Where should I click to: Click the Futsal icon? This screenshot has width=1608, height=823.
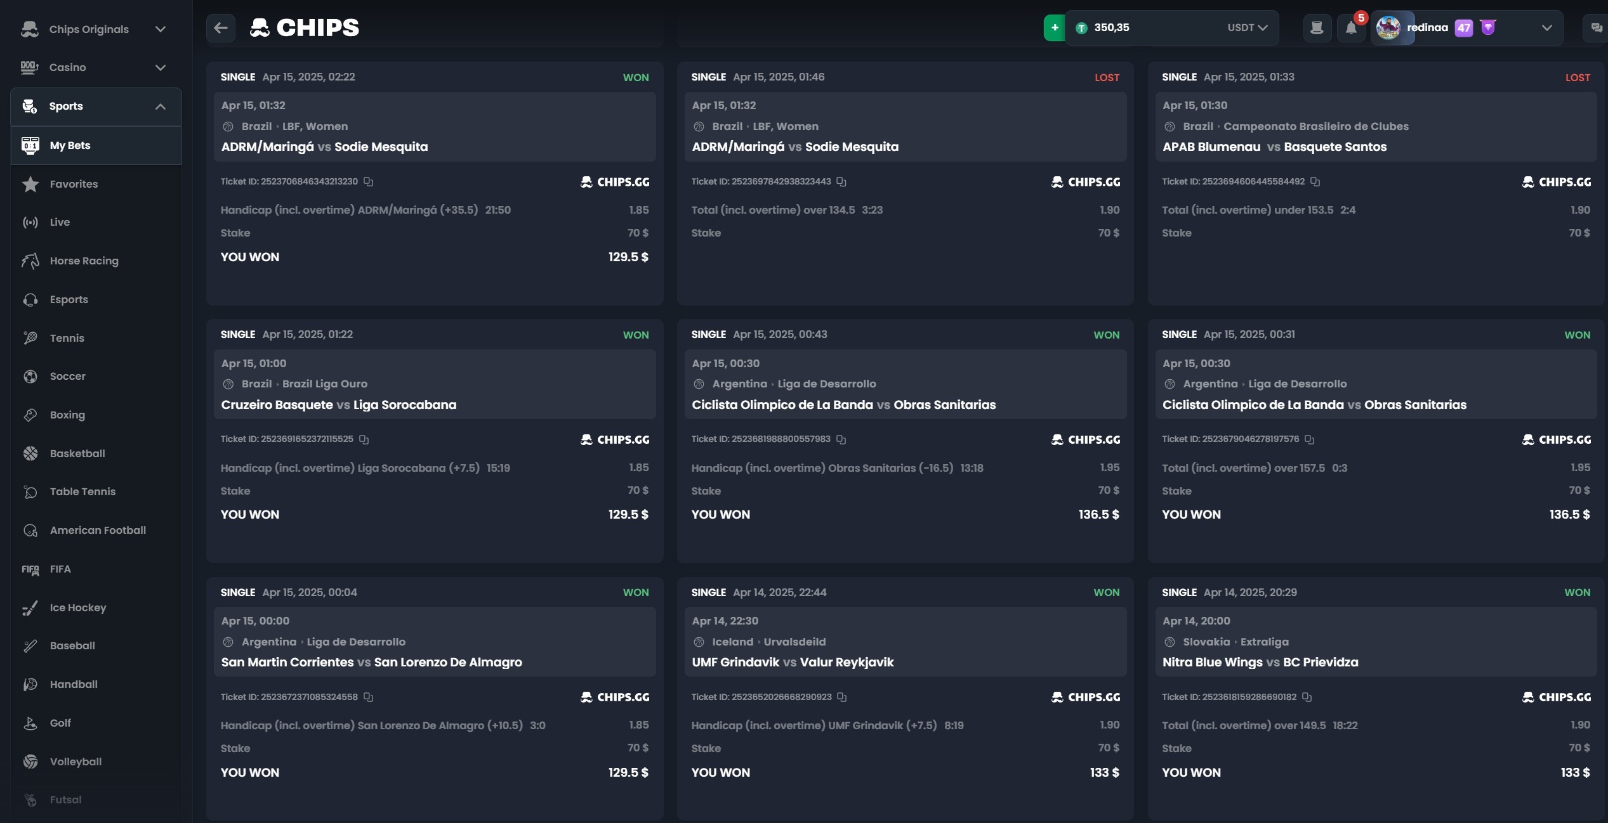click(x=30, y=800)
